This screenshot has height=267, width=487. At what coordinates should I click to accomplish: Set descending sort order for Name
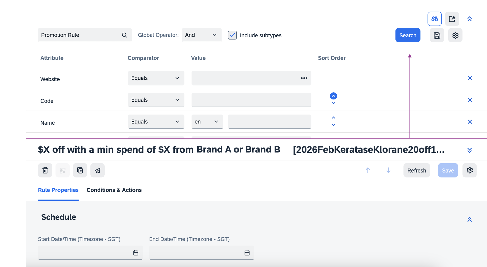coord(333,125)
